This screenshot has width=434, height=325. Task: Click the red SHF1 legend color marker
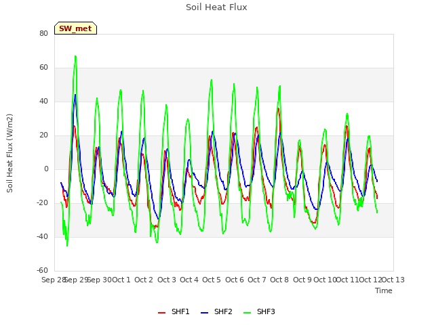pyautogui.click(x=161, y=313)
